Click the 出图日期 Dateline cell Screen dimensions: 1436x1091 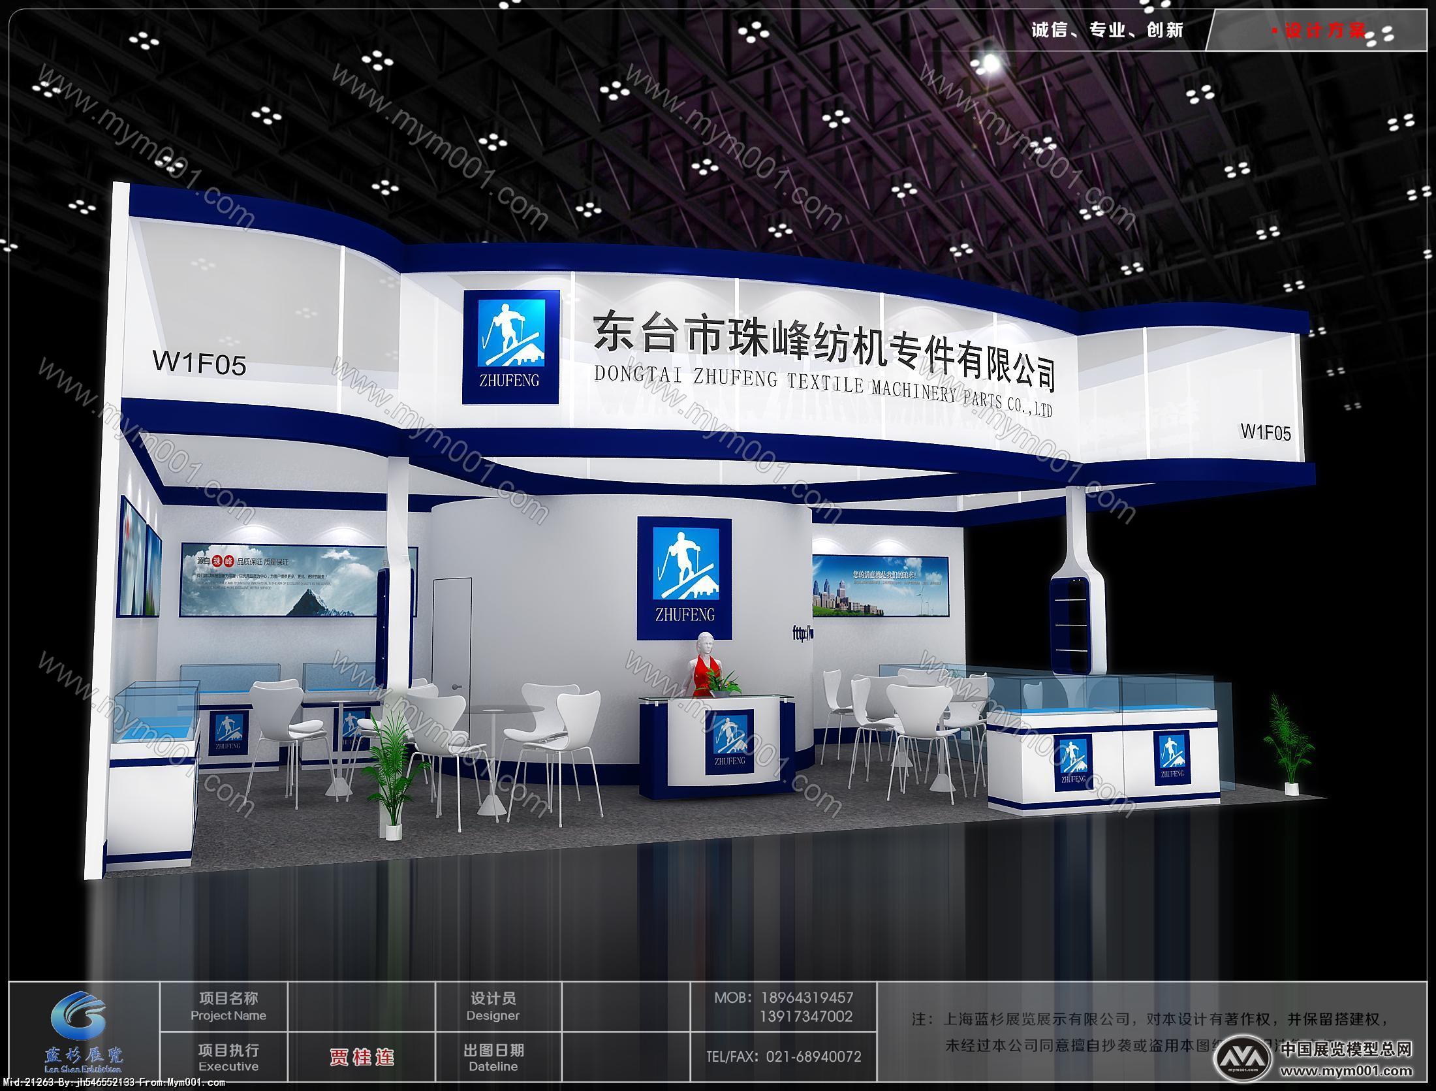498,1058
